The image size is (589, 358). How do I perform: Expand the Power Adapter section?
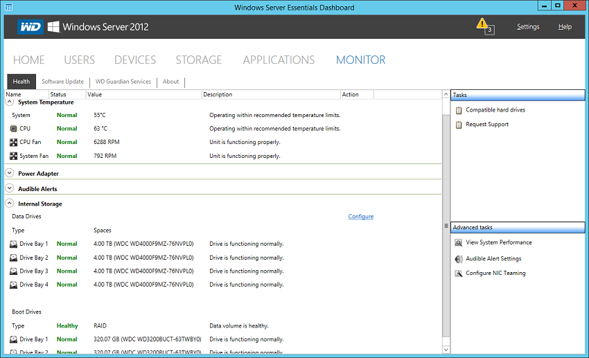[10, 173]
